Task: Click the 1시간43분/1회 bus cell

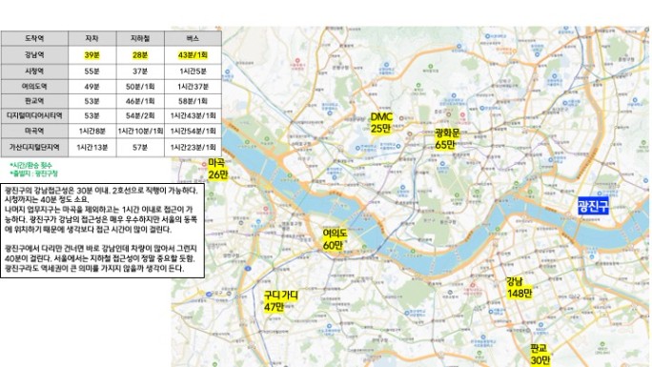Action: click(193, 116)
